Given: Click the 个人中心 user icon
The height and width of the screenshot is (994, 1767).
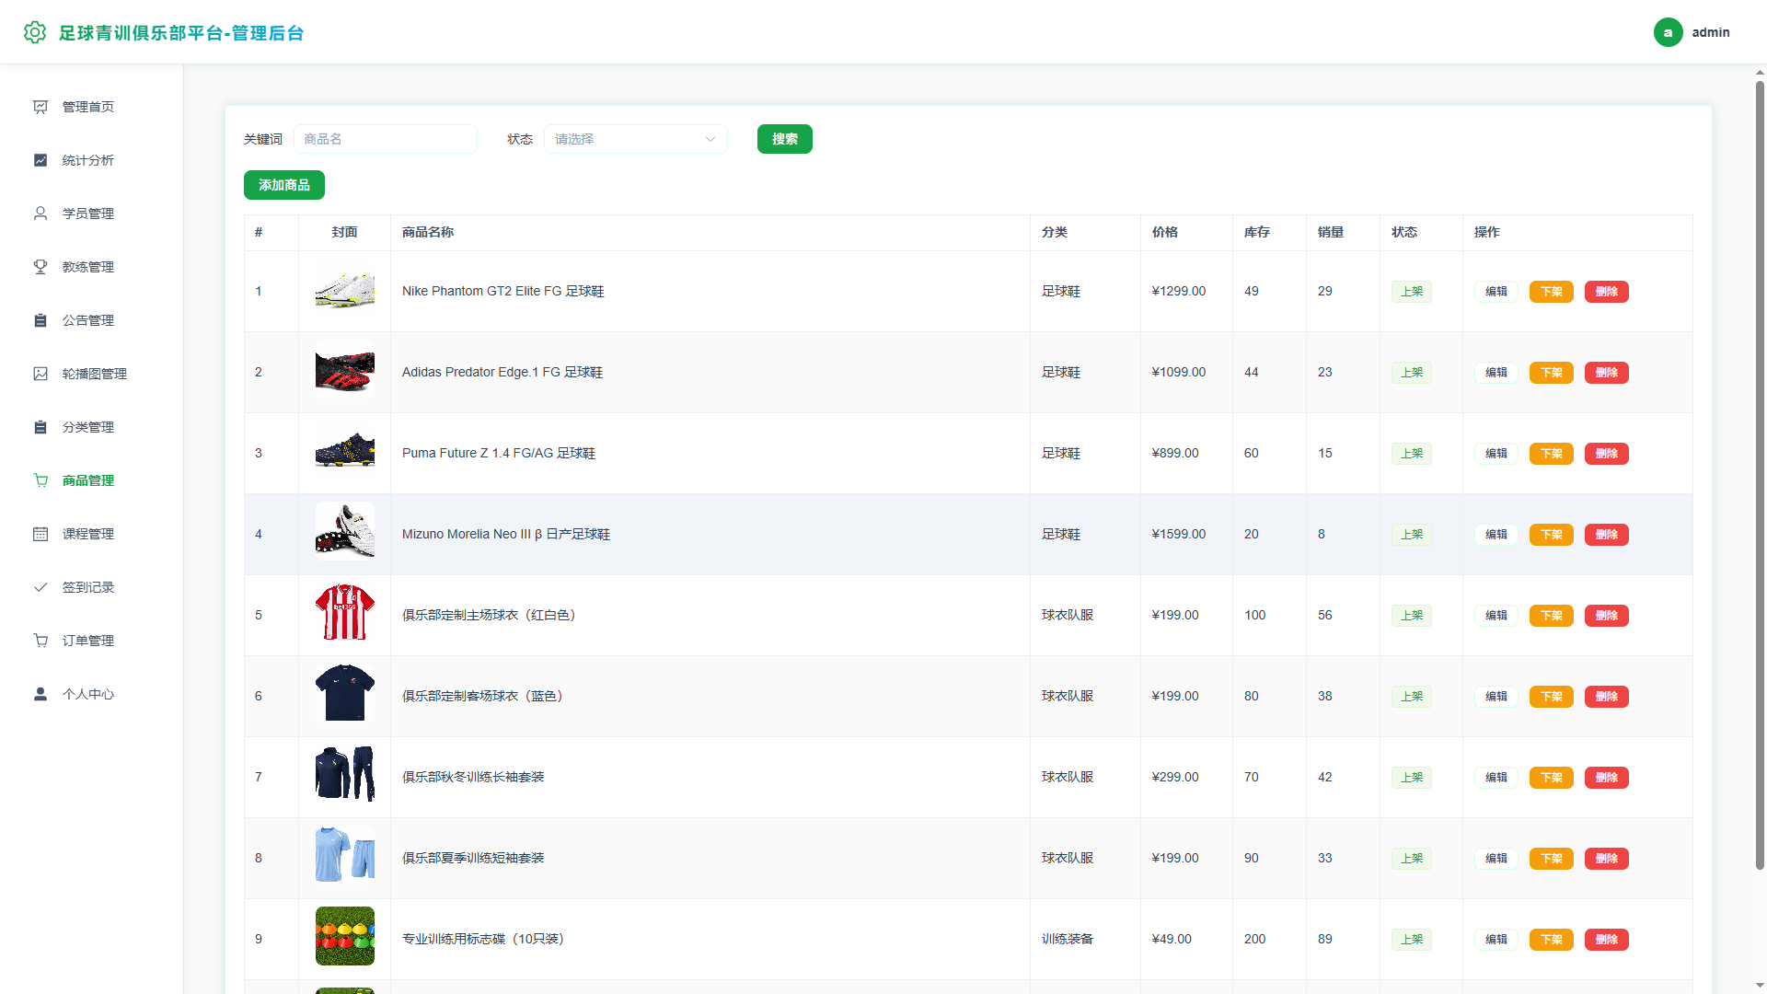Looking at the screenshot, I should [x=40, y=694].
